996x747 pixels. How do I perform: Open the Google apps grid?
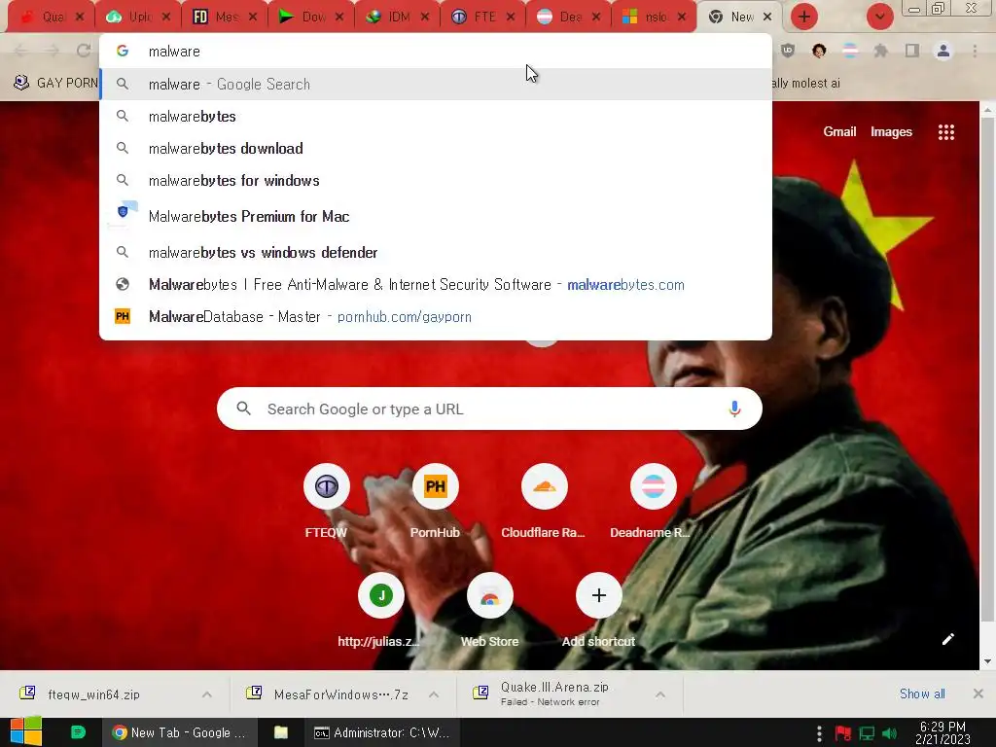(945, 132)
